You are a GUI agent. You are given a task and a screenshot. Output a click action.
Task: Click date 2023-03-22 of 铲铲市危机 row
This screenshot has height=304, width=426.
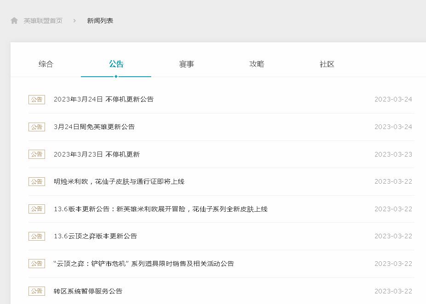[393, 264]
